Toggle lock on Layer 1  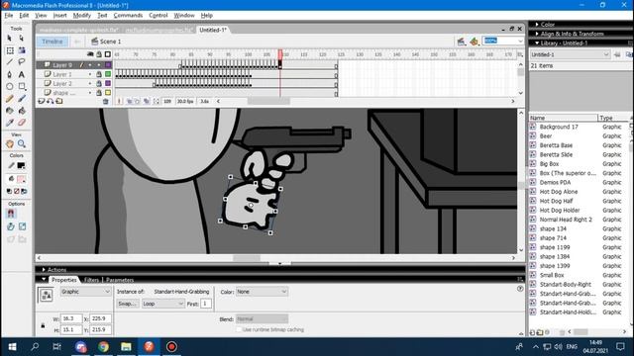[99, 74]
